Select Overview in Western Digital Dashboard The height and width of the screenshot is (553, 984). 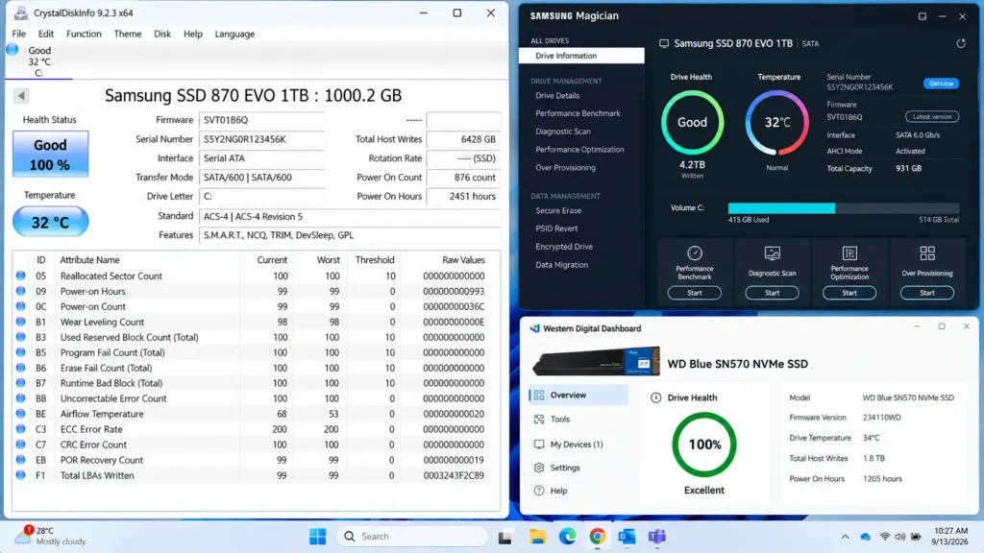(x=578, y=395)
